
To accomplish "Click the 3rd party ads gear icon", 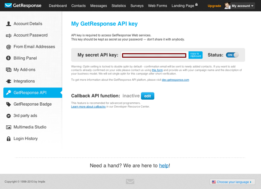I will point(9,116).
